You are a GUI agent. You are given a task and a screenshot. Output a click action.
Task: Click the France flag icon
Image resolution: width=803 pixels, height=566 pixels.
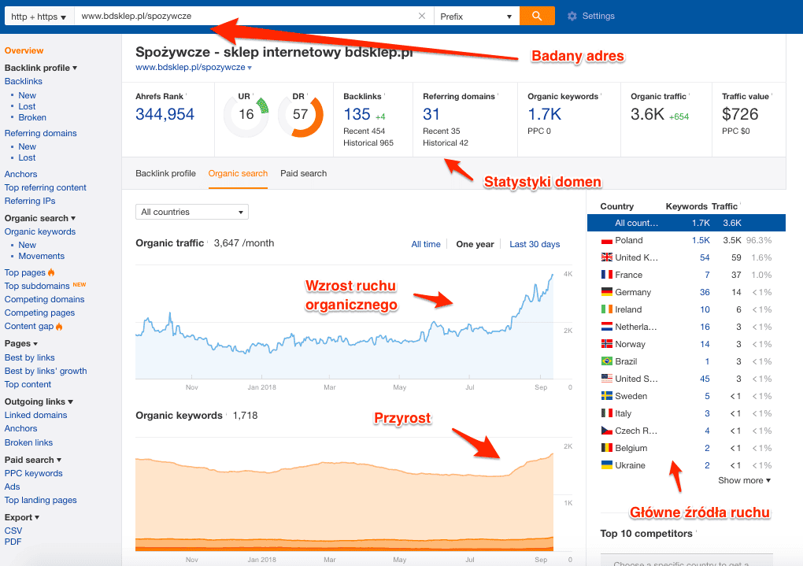[606, 275]
